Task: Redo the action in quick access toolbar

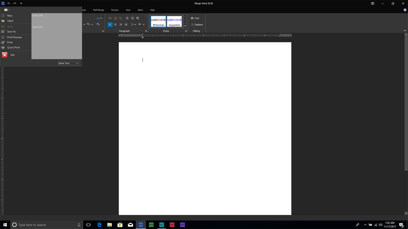Action: (x=14, y=3)
